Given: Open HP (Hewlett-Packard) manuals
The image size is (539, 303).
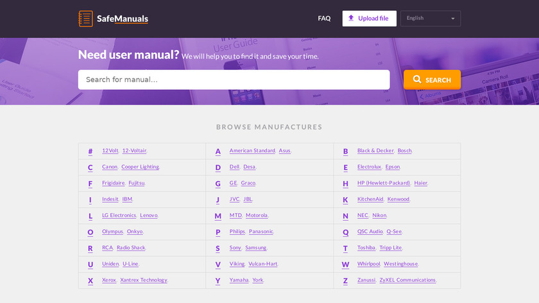Looking at the screenshot, I should pyautogui.click(x=384, y=183).
